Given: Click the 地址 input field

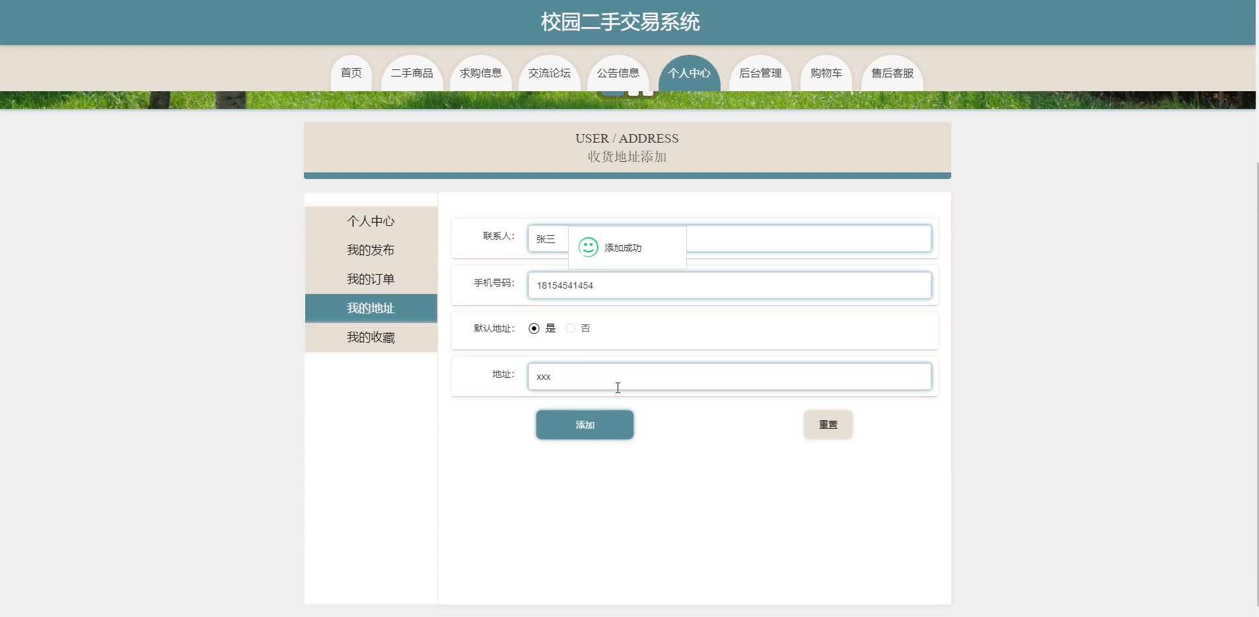Looking at the screenshot, I should pyautogui.click(x=730, y=377).
